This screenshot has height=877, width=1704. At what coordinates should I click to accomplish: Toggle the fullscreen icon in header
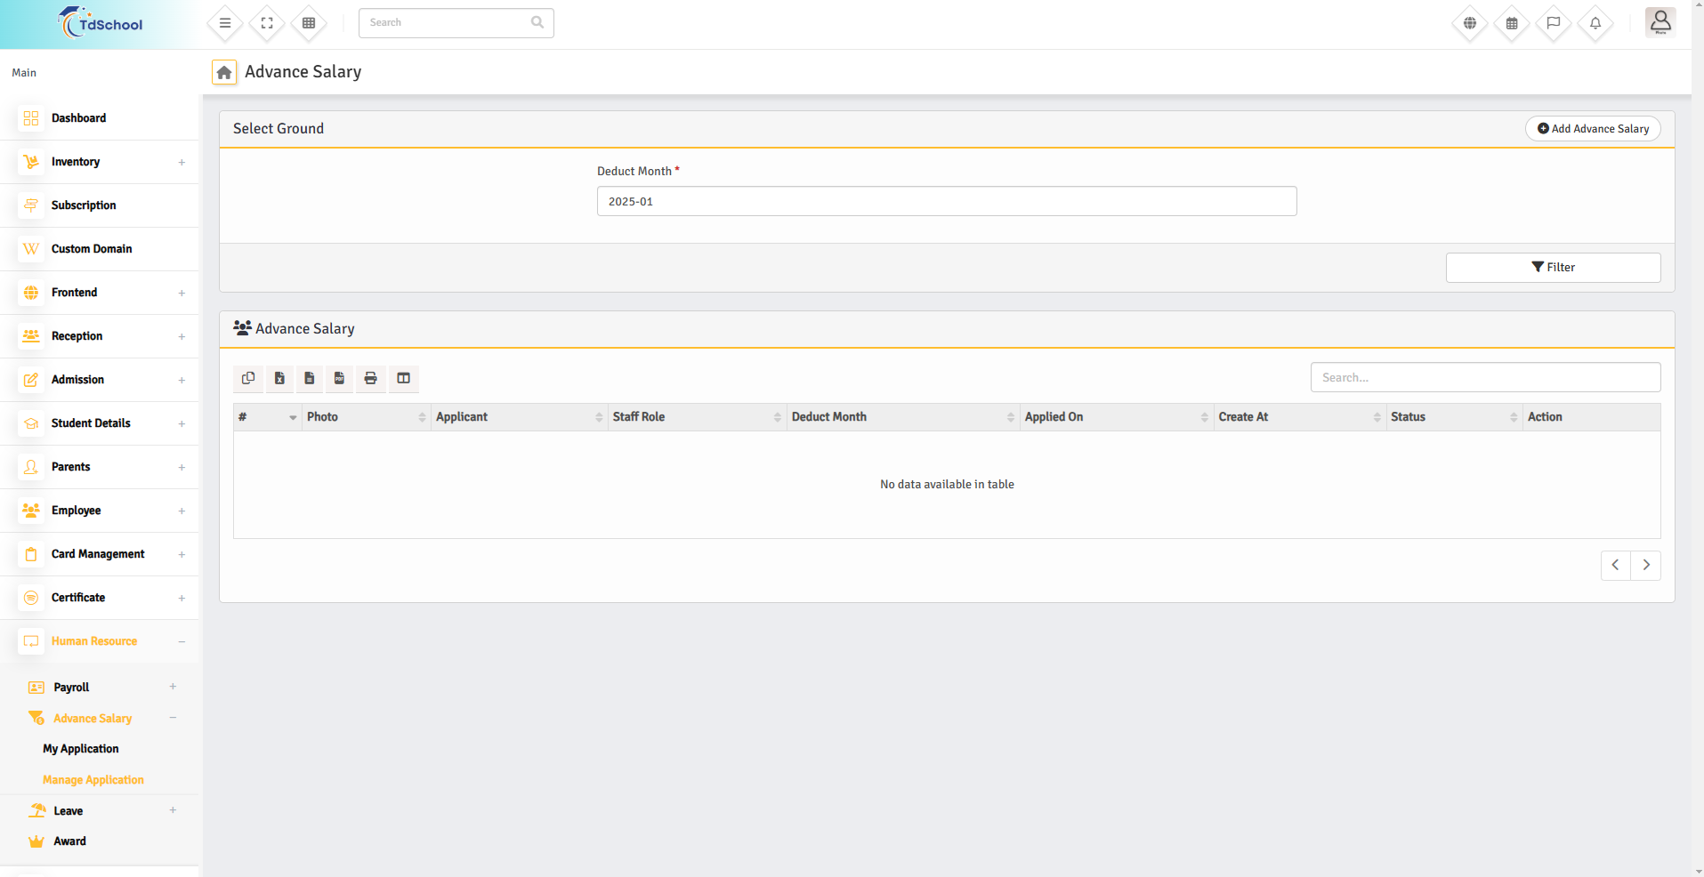pyautogui.click(x=267, y=23)
